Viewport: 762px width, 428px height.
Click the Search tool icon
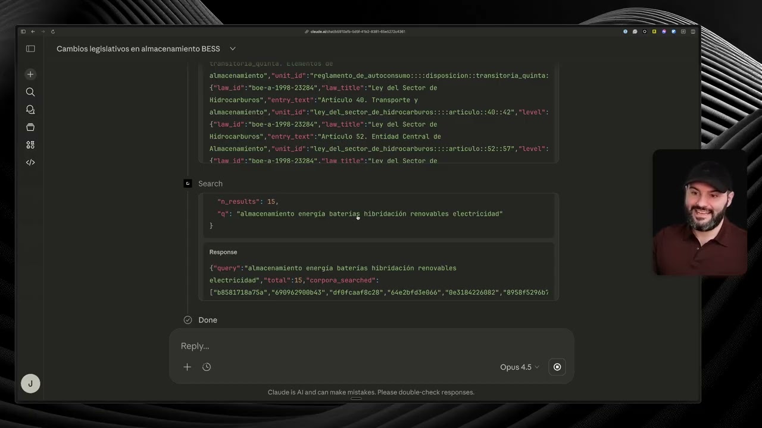click(x=188, y=184)
